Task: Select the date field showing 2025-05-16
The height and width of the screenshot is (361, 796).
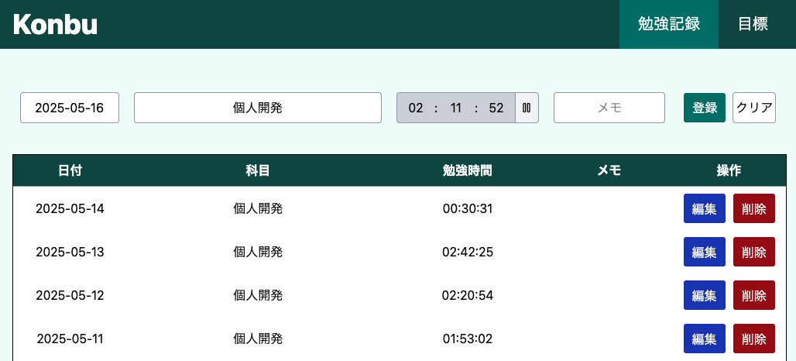Action: coord(70,108)
